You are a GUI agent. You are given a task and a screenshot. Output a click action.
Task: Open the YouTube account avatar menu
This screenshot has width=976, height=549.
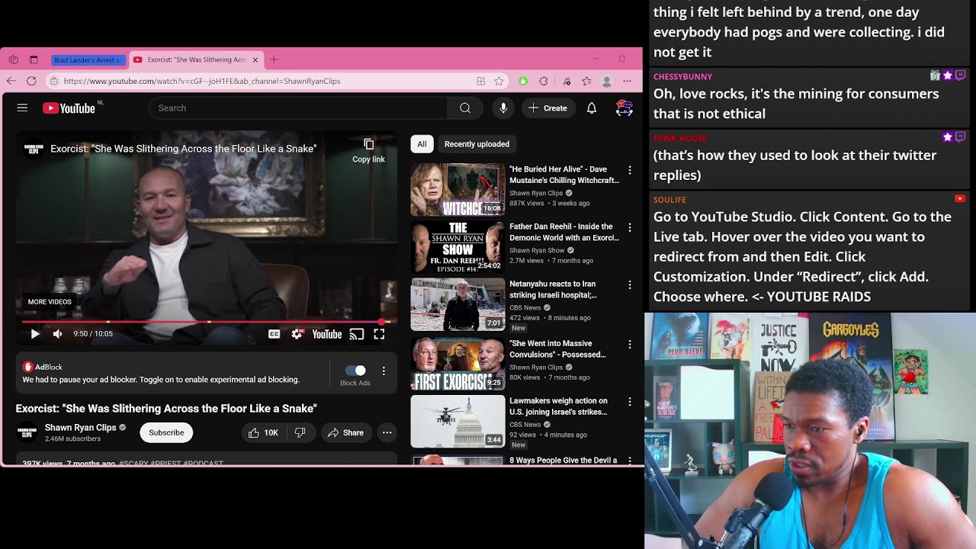[624, 108]
